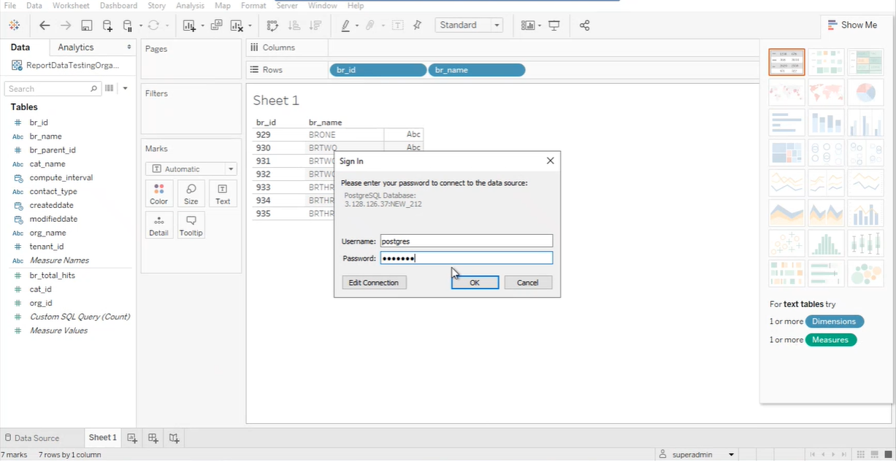Click the New Dashboard tab icon at bottom
This screenshot has height=461, width=896.
pyautogui.click(x=153, y=438)
